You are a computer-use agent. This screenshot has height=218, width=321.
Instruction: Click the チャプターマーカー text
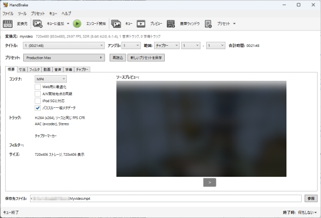[46, 136]
